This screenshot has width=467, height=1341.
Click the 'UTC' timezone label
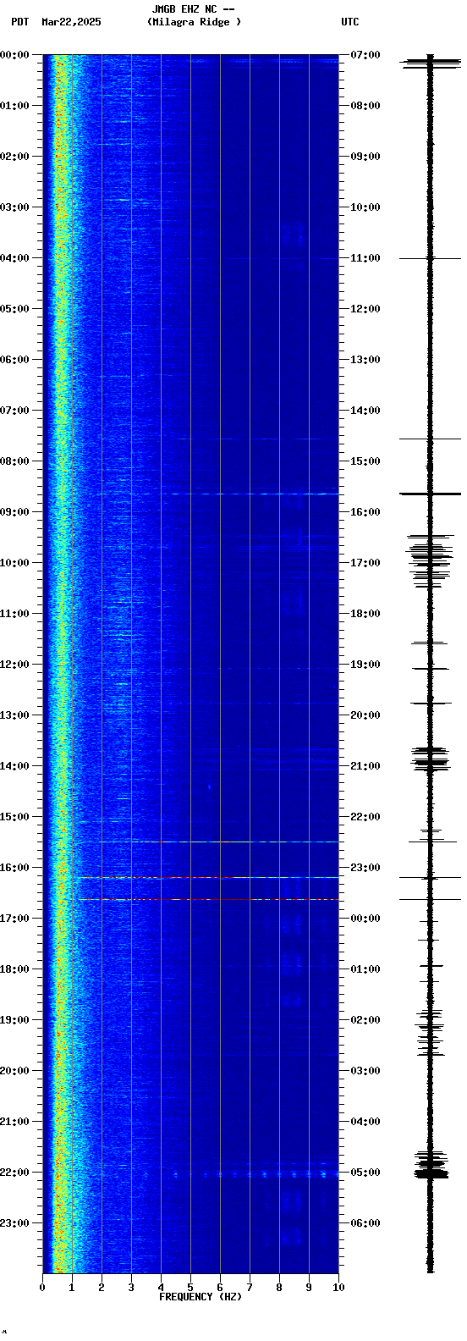(x=350, y=22)
